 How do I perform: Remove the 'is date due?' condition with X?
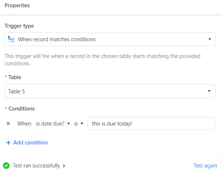[8, 124]
